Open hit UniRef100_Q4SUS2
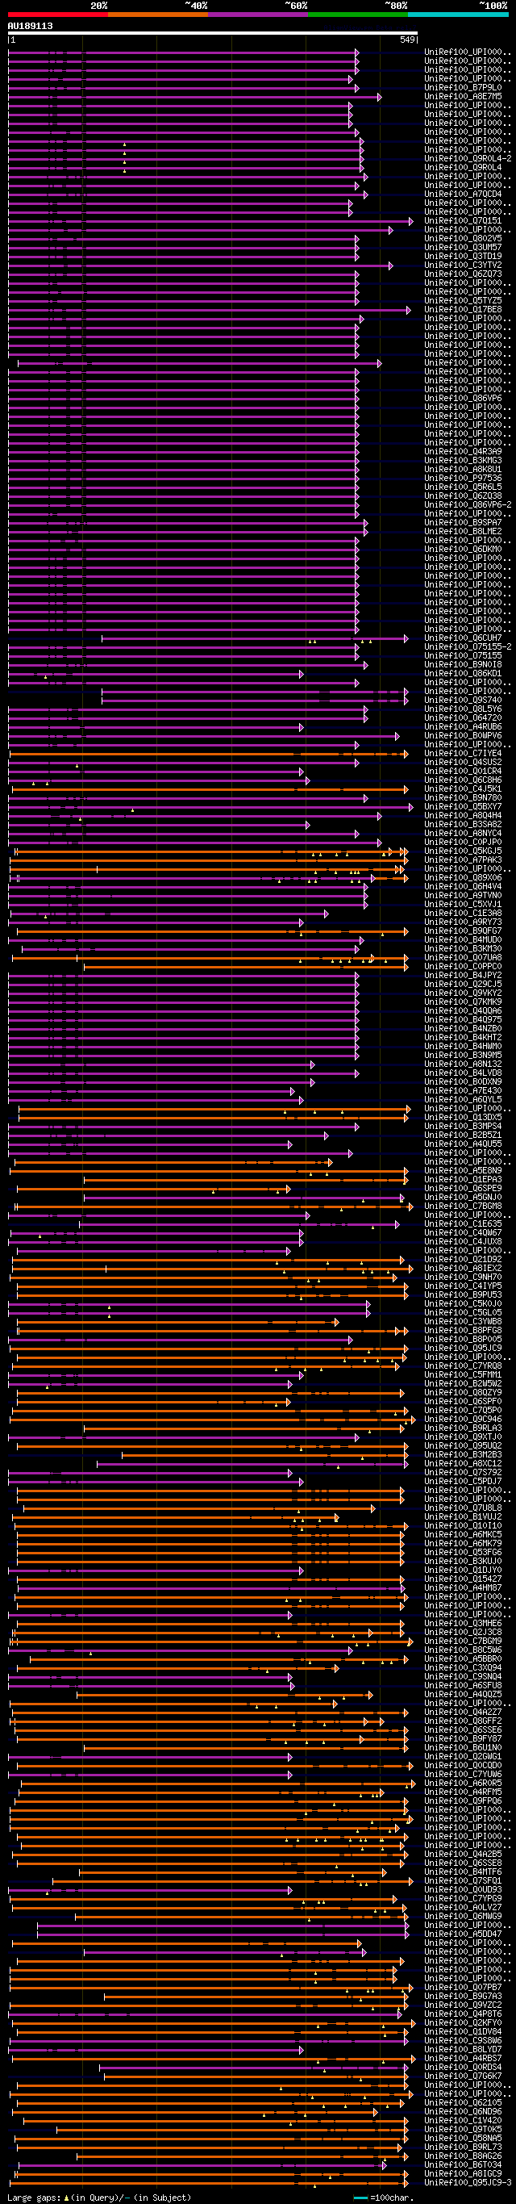 [463, 763]
